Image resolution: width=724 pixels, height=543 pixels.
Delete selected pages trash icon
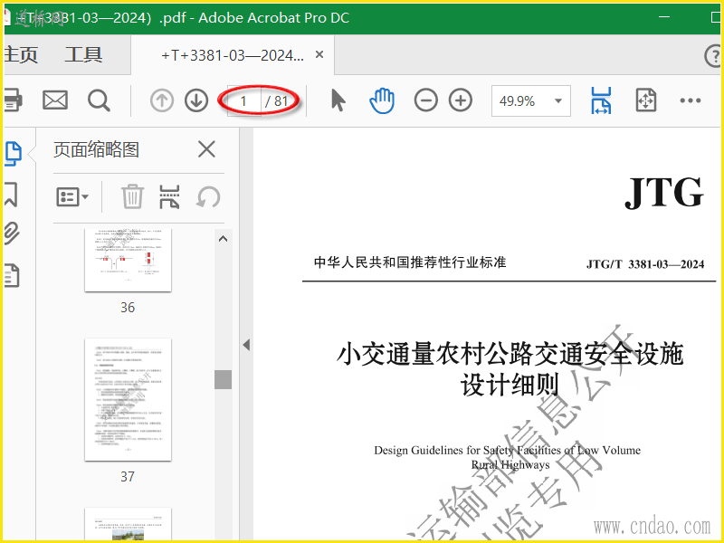(132, 196)
